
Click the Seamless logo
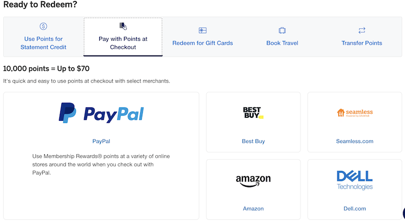[x=355, y=113]
